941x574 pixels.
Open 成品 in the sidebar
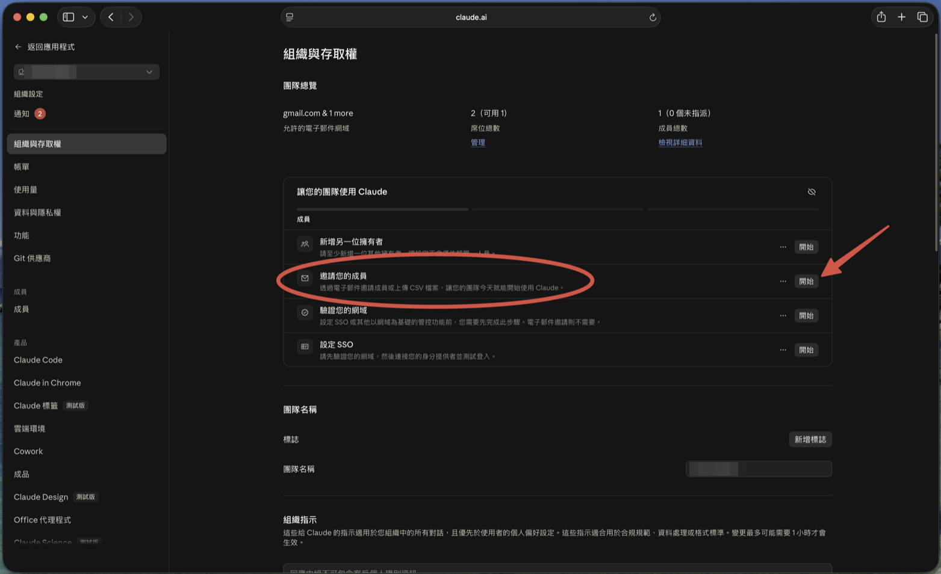tap(22, 474)
